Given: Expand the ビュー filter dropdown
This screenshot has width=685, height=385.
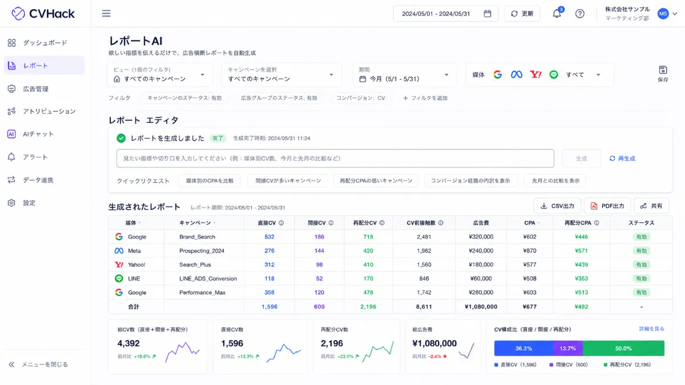Looking at the screenshot, I should coord(158,75).
